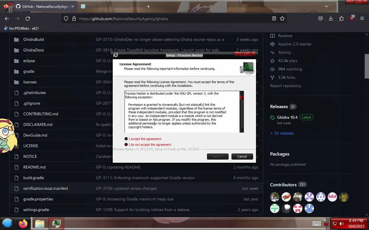Open fav:PR34Beta bookmark in bookmarks bar
Viewport: 369px width, 230px height.
point(21,28)
